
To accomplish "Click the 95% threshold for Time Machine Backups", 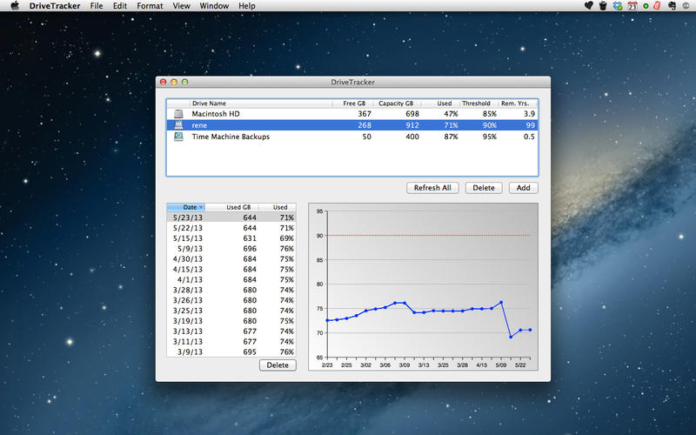I will coord(490,137).
